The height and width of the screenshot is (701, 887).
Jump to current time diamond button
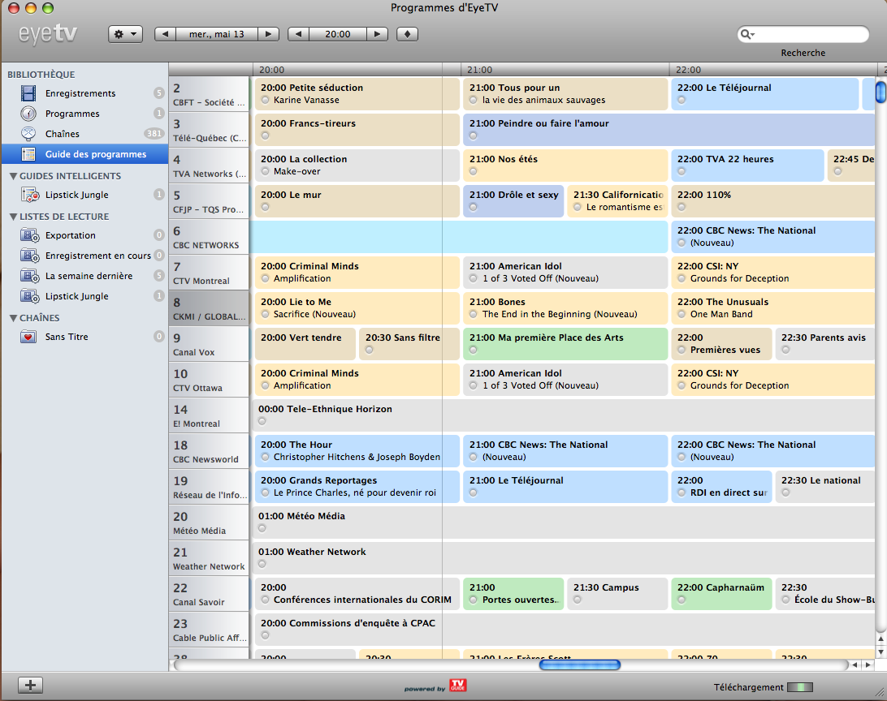407,34
